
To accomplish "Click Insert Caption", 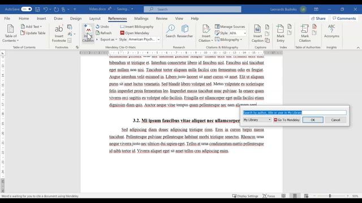I will pos(257,33).
